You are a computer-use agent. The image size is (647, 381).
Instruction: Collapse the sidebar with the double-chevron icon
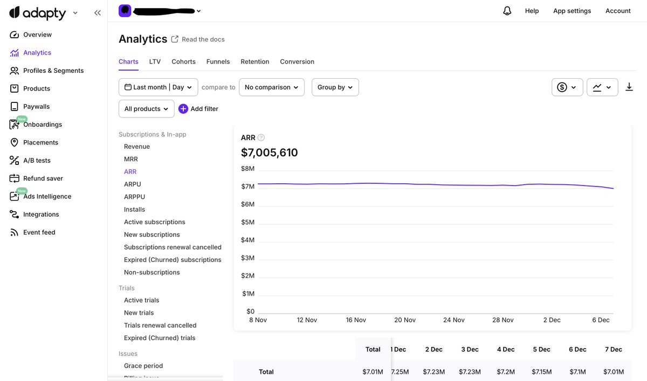tap(98, 12)
